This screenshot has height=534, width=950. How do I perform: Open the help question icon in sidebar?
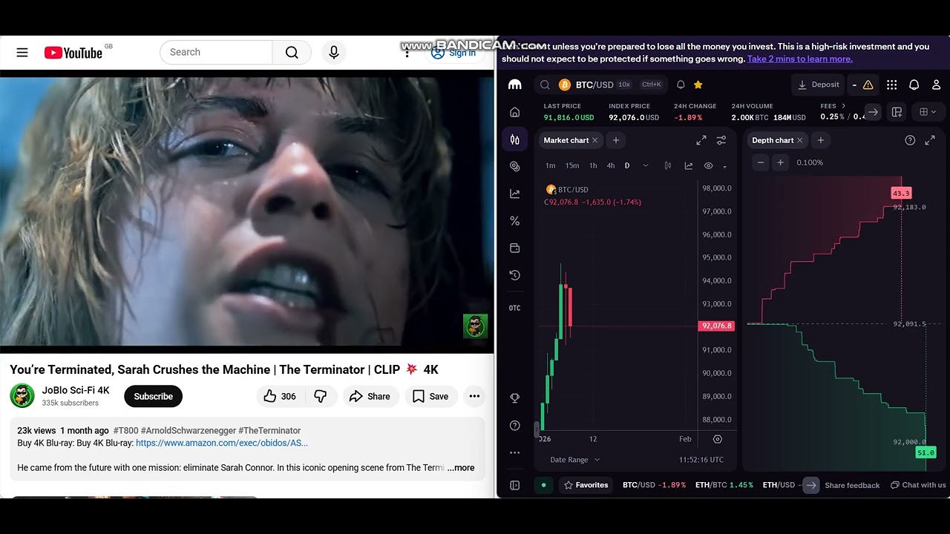pyautogui.click(x=514, y=425)
